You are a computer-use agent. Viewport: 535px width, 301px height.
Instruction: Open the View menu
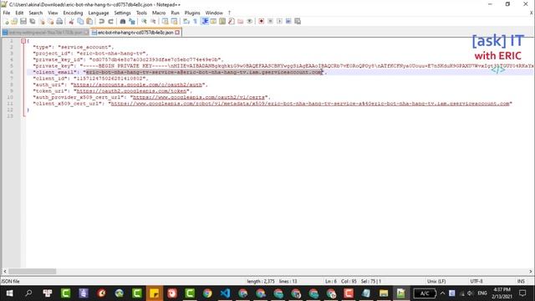[53, 13]
